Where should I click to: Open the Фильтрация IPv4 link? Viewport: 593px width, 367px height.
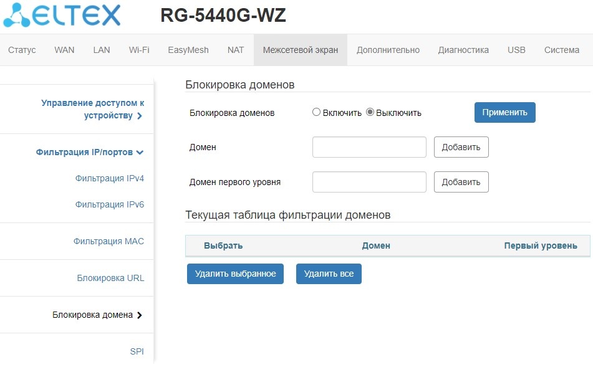pos(110,178)
